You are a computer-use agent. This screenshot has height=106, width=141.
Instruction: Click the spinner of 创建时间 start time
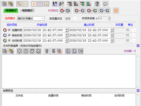(x=67, y=30)
